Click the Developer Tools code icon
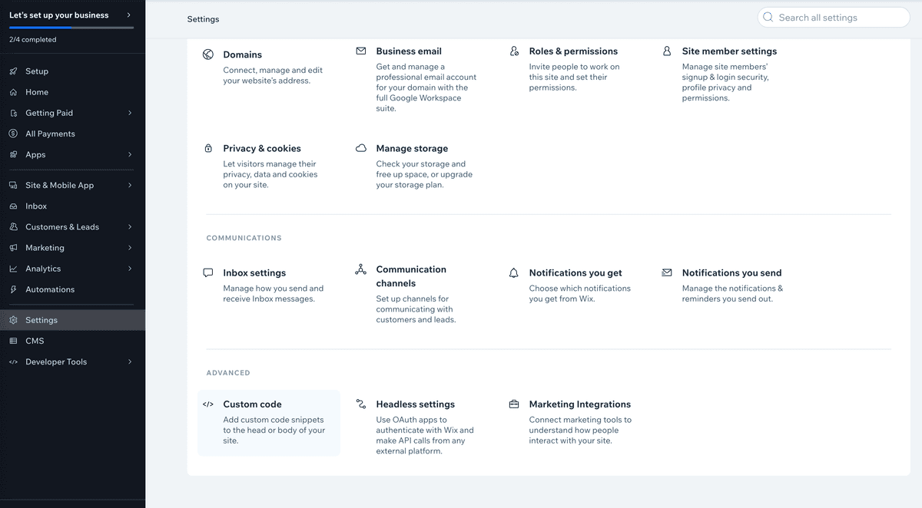Screen dimensions: 922x508 click(x=13, y=361)
